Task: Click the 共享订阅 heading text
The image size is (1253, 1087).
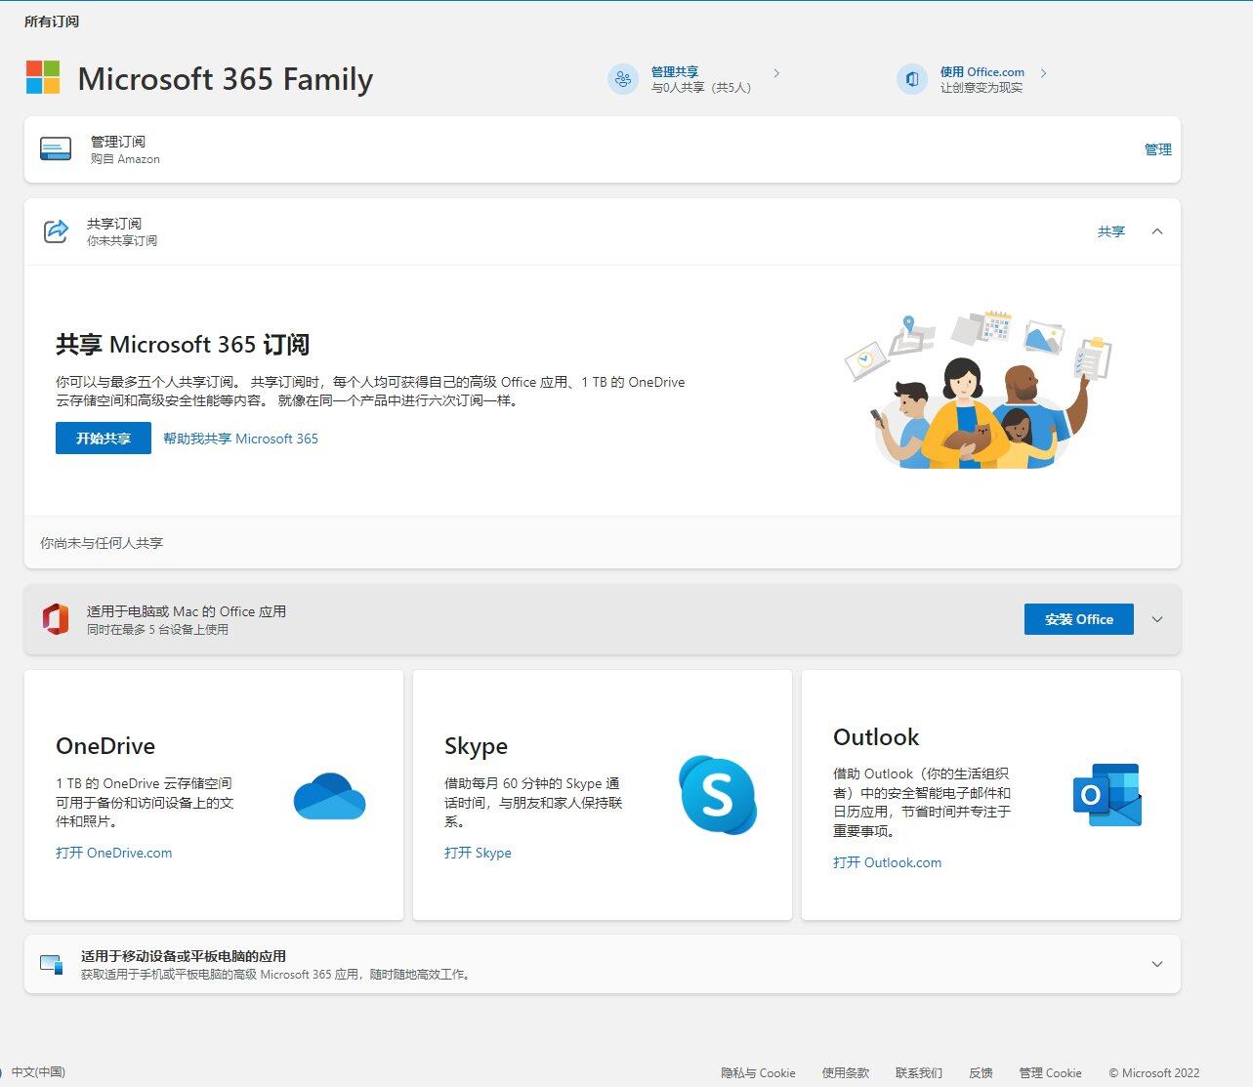Action: point(114,224)
